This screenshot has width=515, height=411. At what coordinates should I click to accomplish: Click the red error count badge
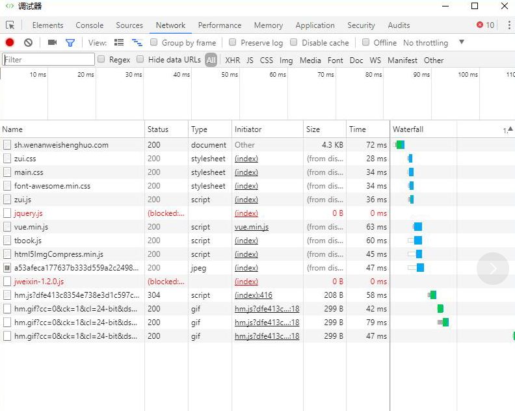pyautogui.click(x=485, y=25)
